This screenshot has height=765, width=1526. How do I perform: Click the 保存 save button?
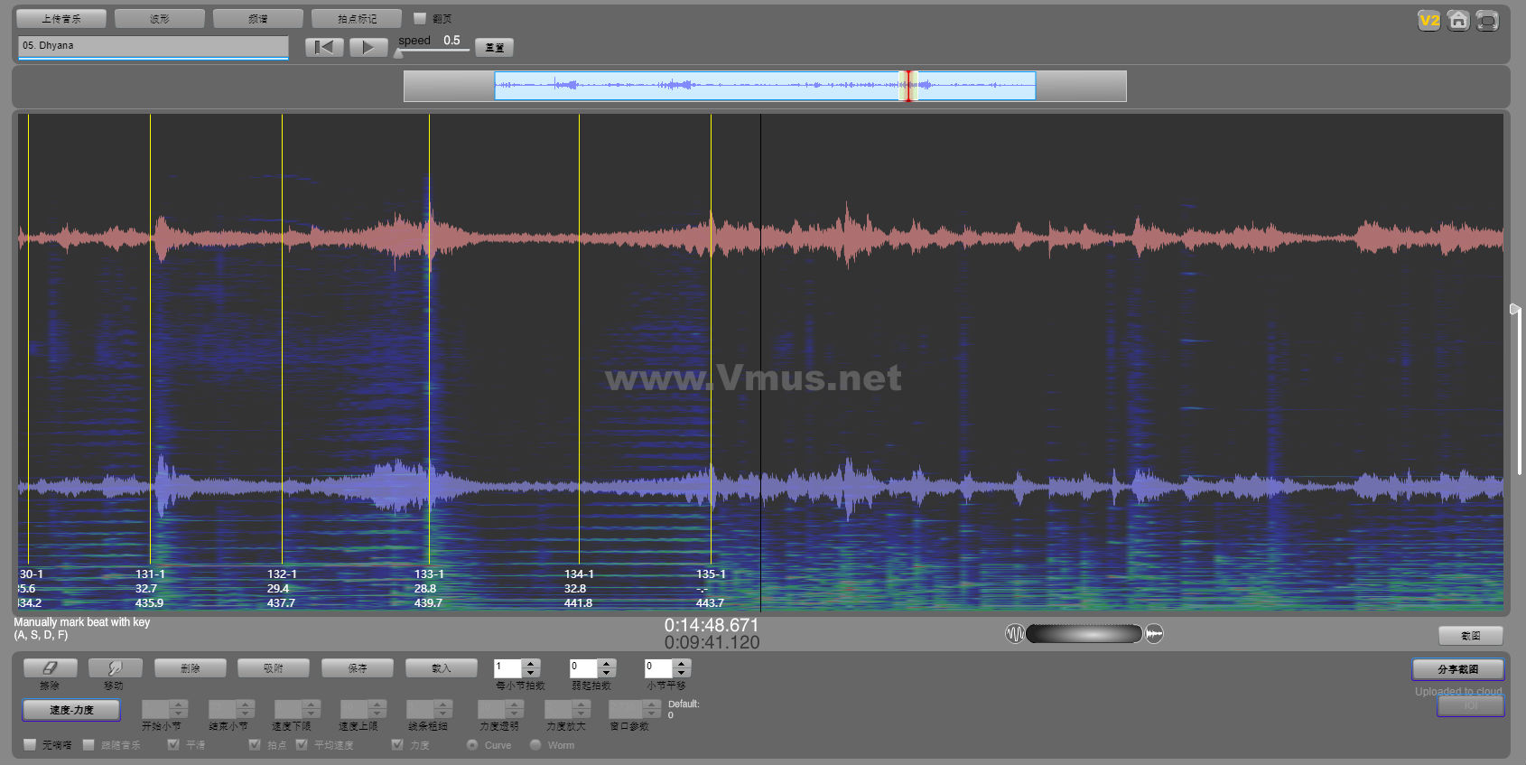(358, 668)
